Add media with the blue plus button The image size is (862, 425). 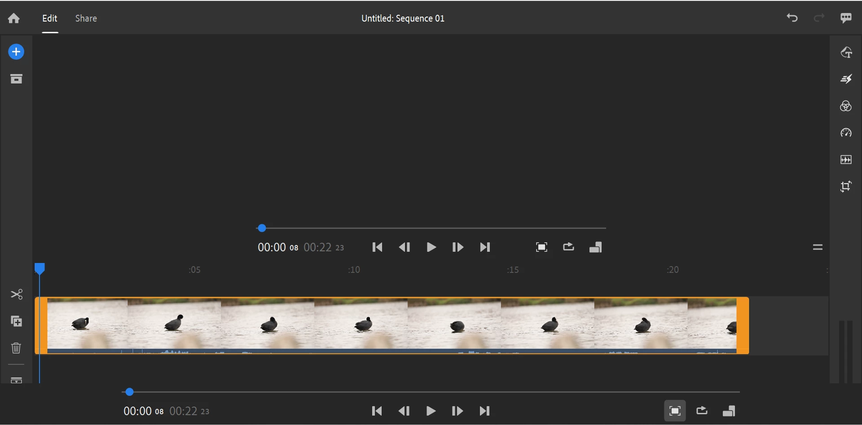(x=16, y=52)
